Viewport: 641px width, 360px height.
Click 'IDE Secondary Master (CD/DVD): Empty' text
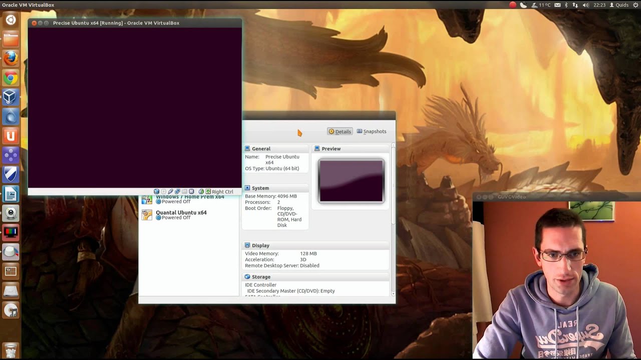click(291, 291)
